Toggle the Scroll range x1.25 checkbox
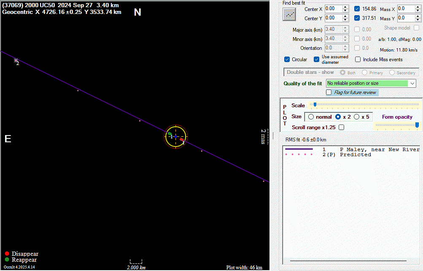This screenshot has height=271, width=423. point(341,127)
